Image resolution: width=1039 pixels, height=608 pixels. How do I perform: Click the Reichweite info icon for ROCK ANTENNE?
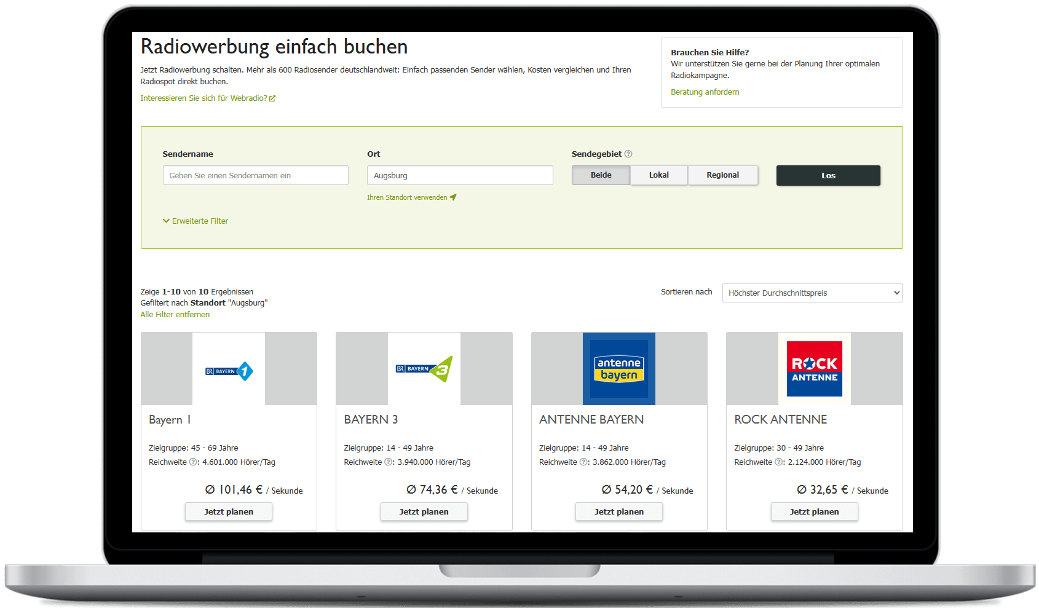coord(778,462)
